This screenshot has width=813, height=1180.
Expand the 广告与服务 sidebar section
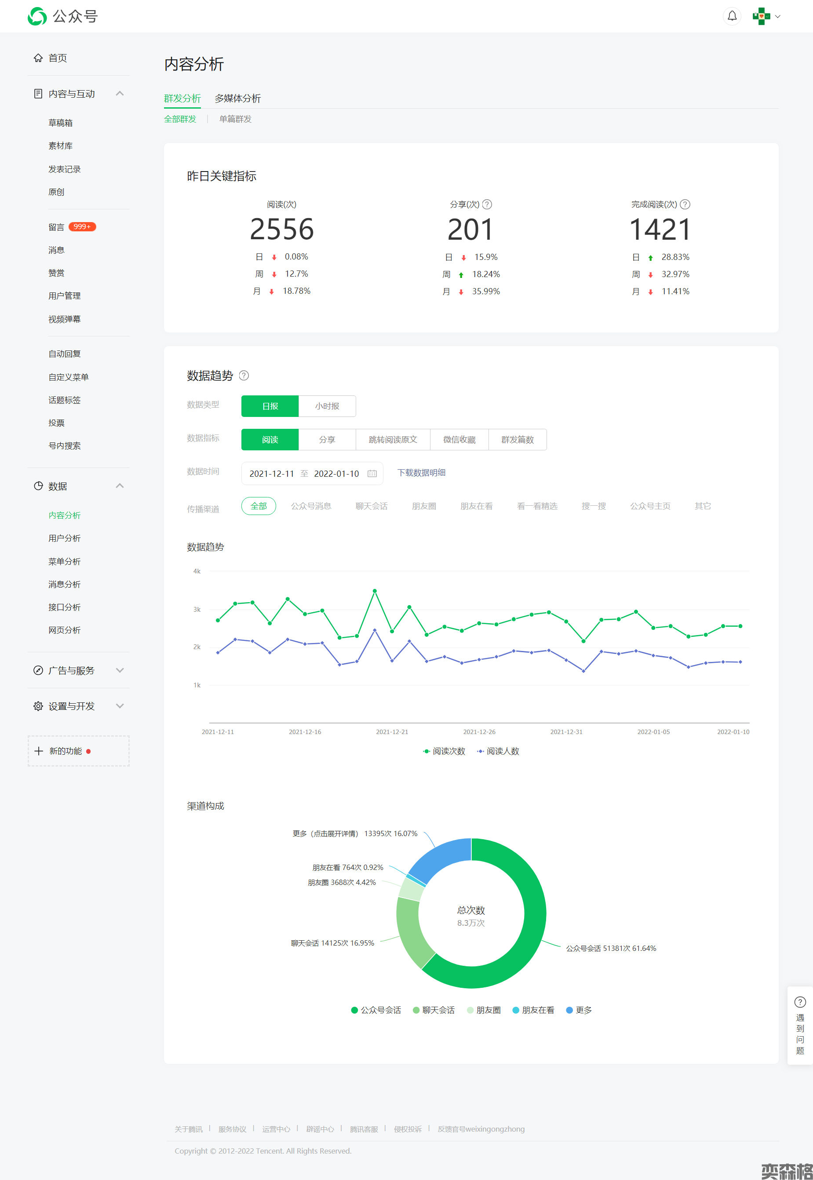(x=120, y=671)
